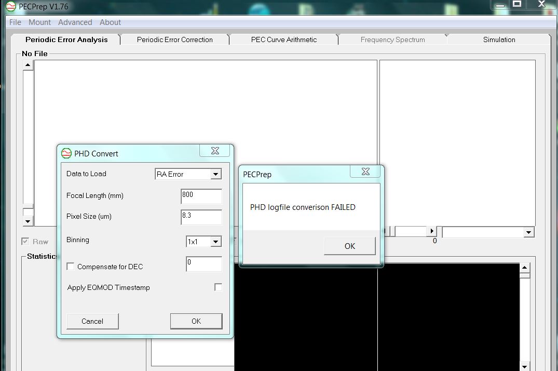Image resolution: width=558 pixels, height=371 pixels.
Task: Click down arrow of statistics panel scrollbar
Action: [525, 366]
